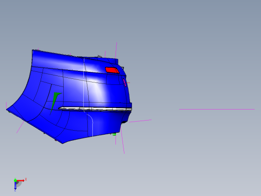The image size is (261, 196).
Task: Select the chrome trim strip across the bumper
Action: coord(95,109)
